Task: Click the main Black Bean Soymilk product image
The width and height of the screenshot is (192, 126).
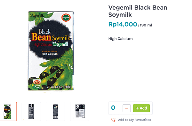Action: (x=51, y=51)
